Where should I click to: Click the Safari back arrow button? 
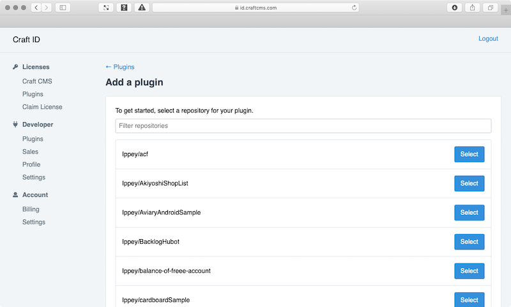point(36,8)
